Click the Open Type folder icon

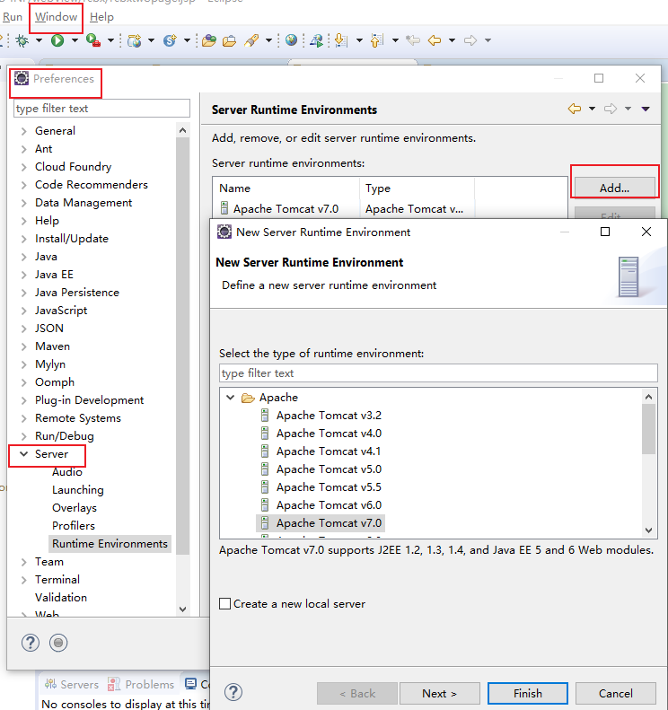tap(209, 40)
